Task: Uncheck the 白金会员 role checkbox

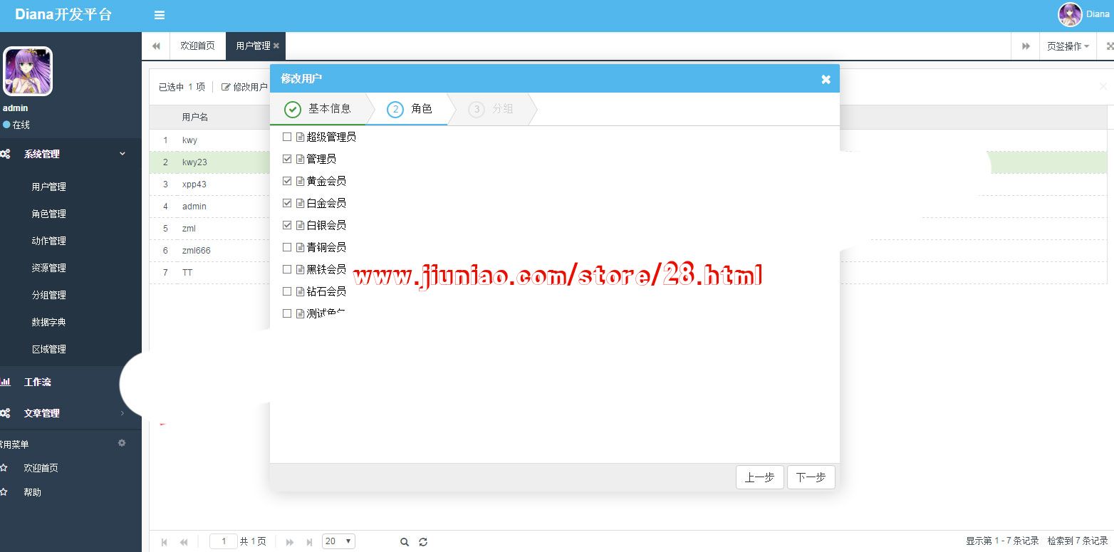Action: click(x=287, y=203)
